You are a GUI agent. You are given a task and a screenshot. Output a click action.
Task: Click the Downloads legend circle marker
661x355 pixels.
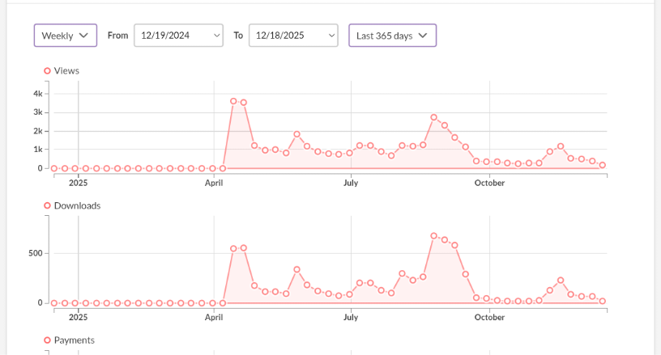[x=47, y=205]
